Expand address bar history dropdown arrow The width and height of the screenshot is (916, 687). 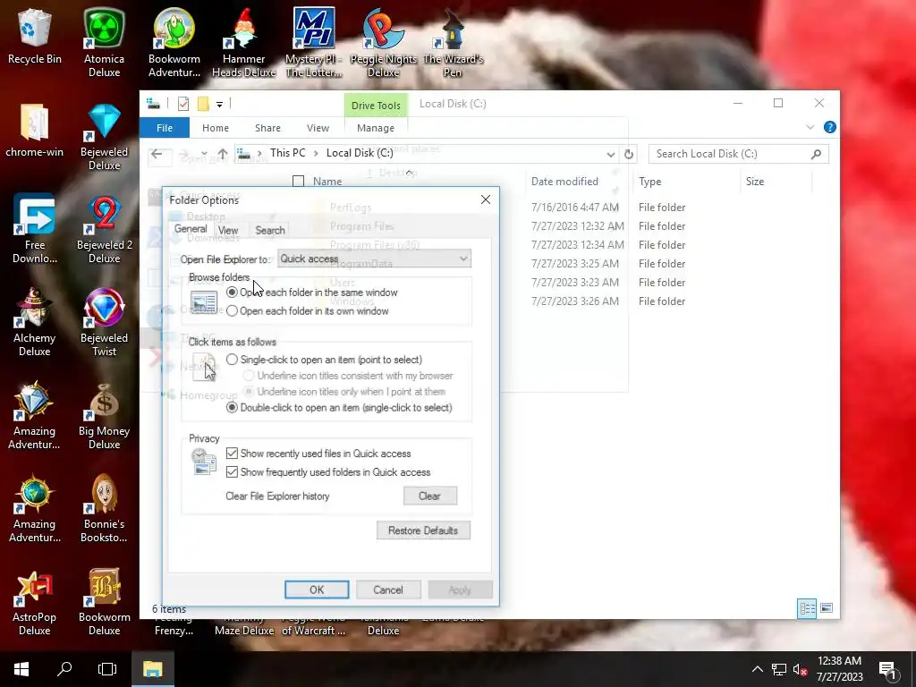coord(610,154)
